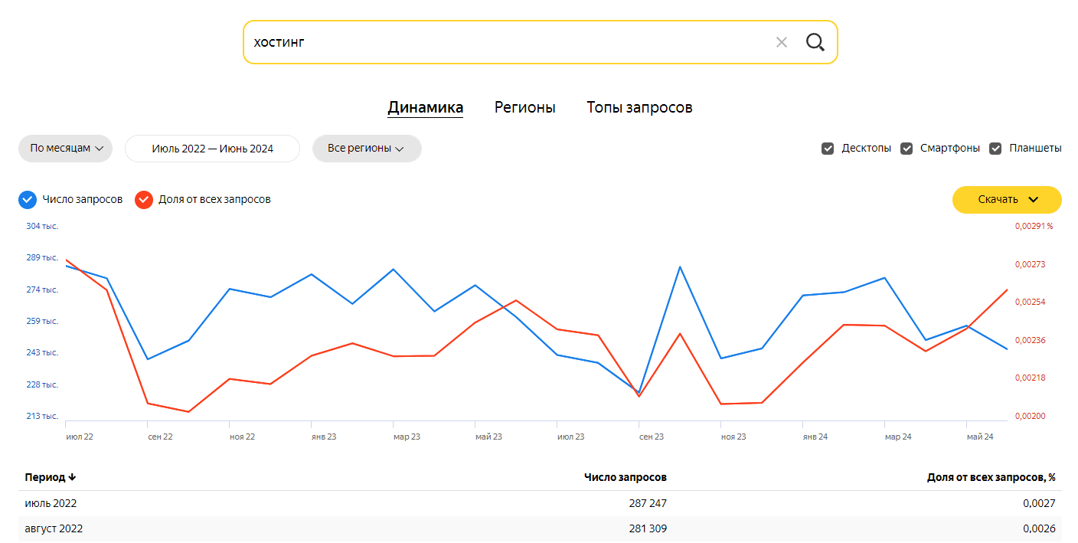
Task: Toggle the blue Число запросов series circle
Action: pos(28,200)
